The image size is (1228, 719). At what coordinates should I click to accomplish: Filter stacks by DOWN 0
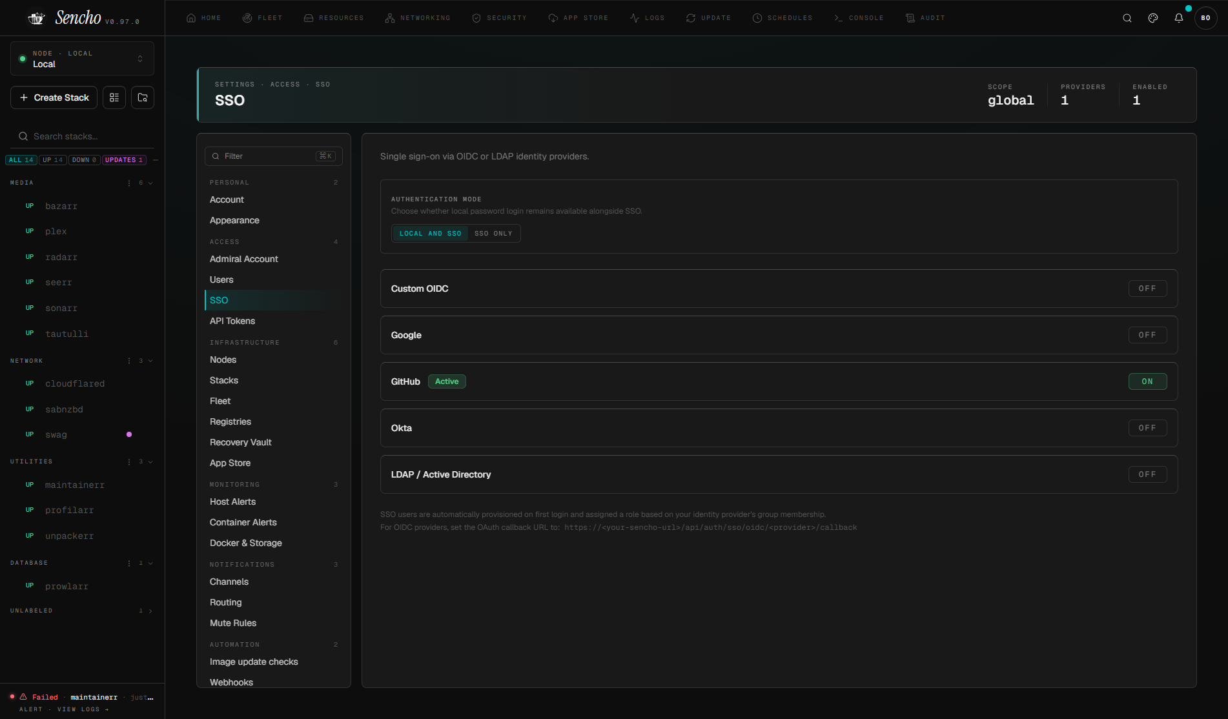point(85,160)
